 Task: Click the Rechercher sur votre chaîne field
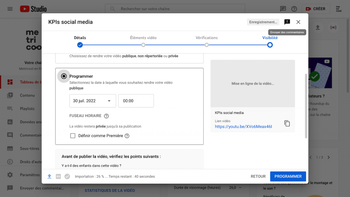pyautogui.click(x=175, y=9)
